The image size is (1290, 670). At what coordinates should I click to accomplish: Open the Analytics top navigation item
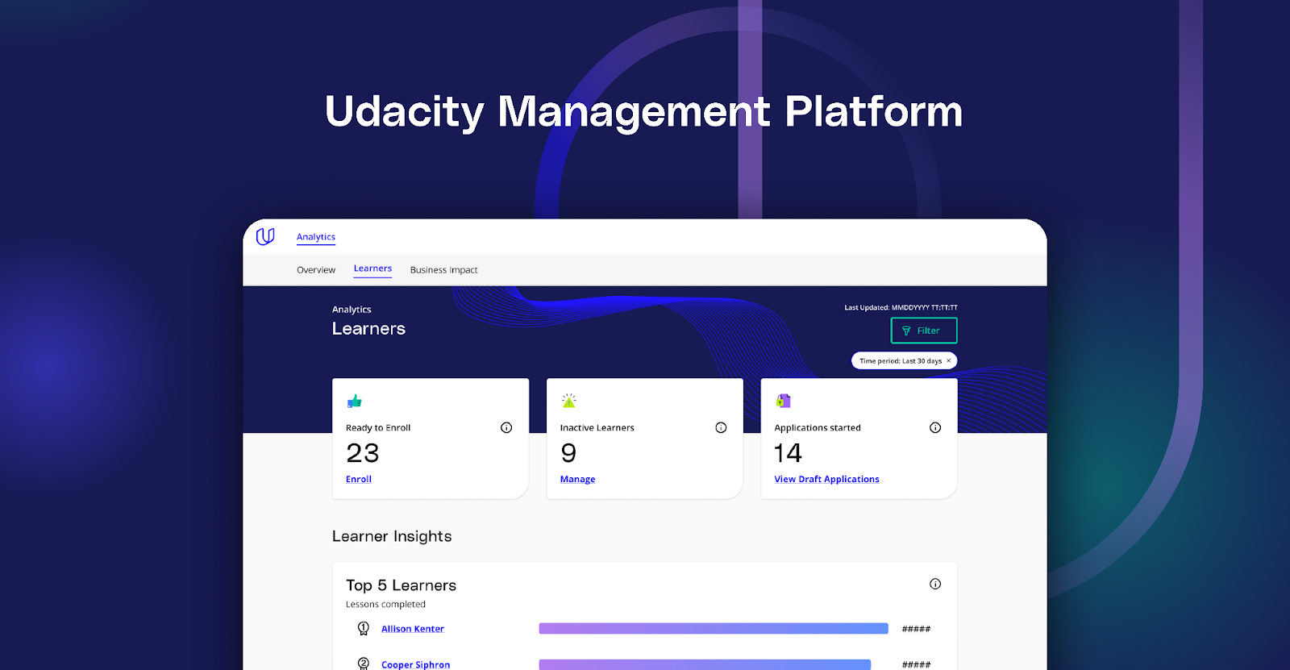click(316, 237)
